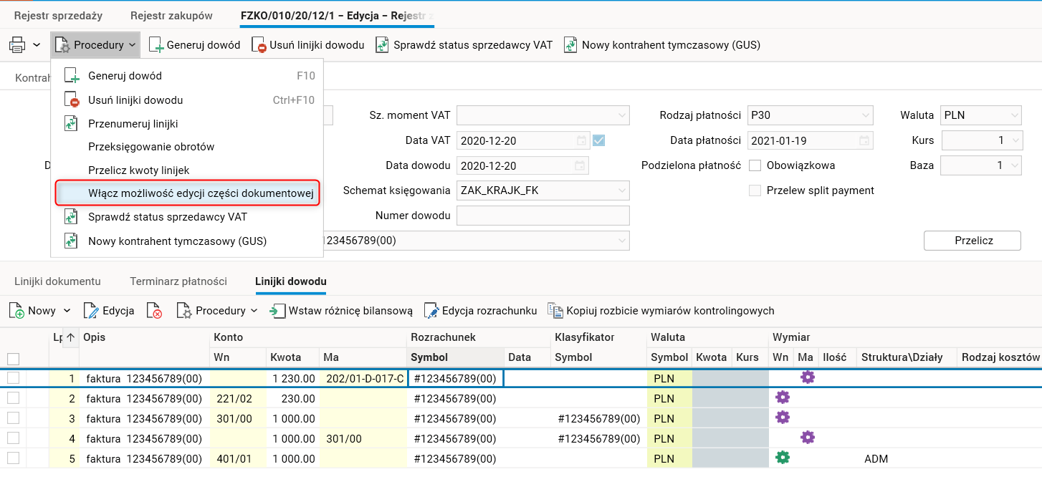The width and height of the screenshot is (1042, 497).
Task: Click Edycja button in lines toolbar
Action: click(109, 311)
